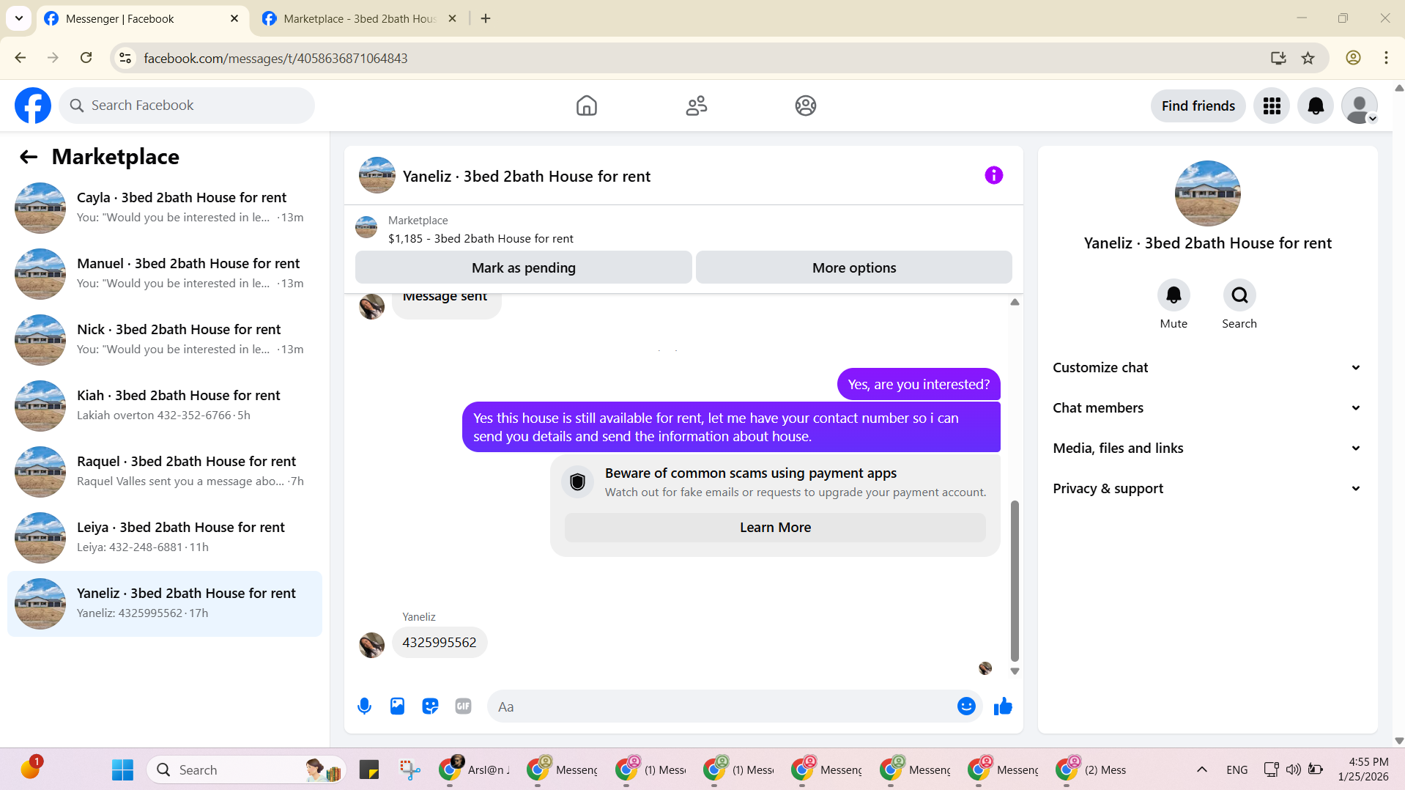1405x790 pixels.
Task: Click Learn More about scams
Action: click(x=775, y=528)
